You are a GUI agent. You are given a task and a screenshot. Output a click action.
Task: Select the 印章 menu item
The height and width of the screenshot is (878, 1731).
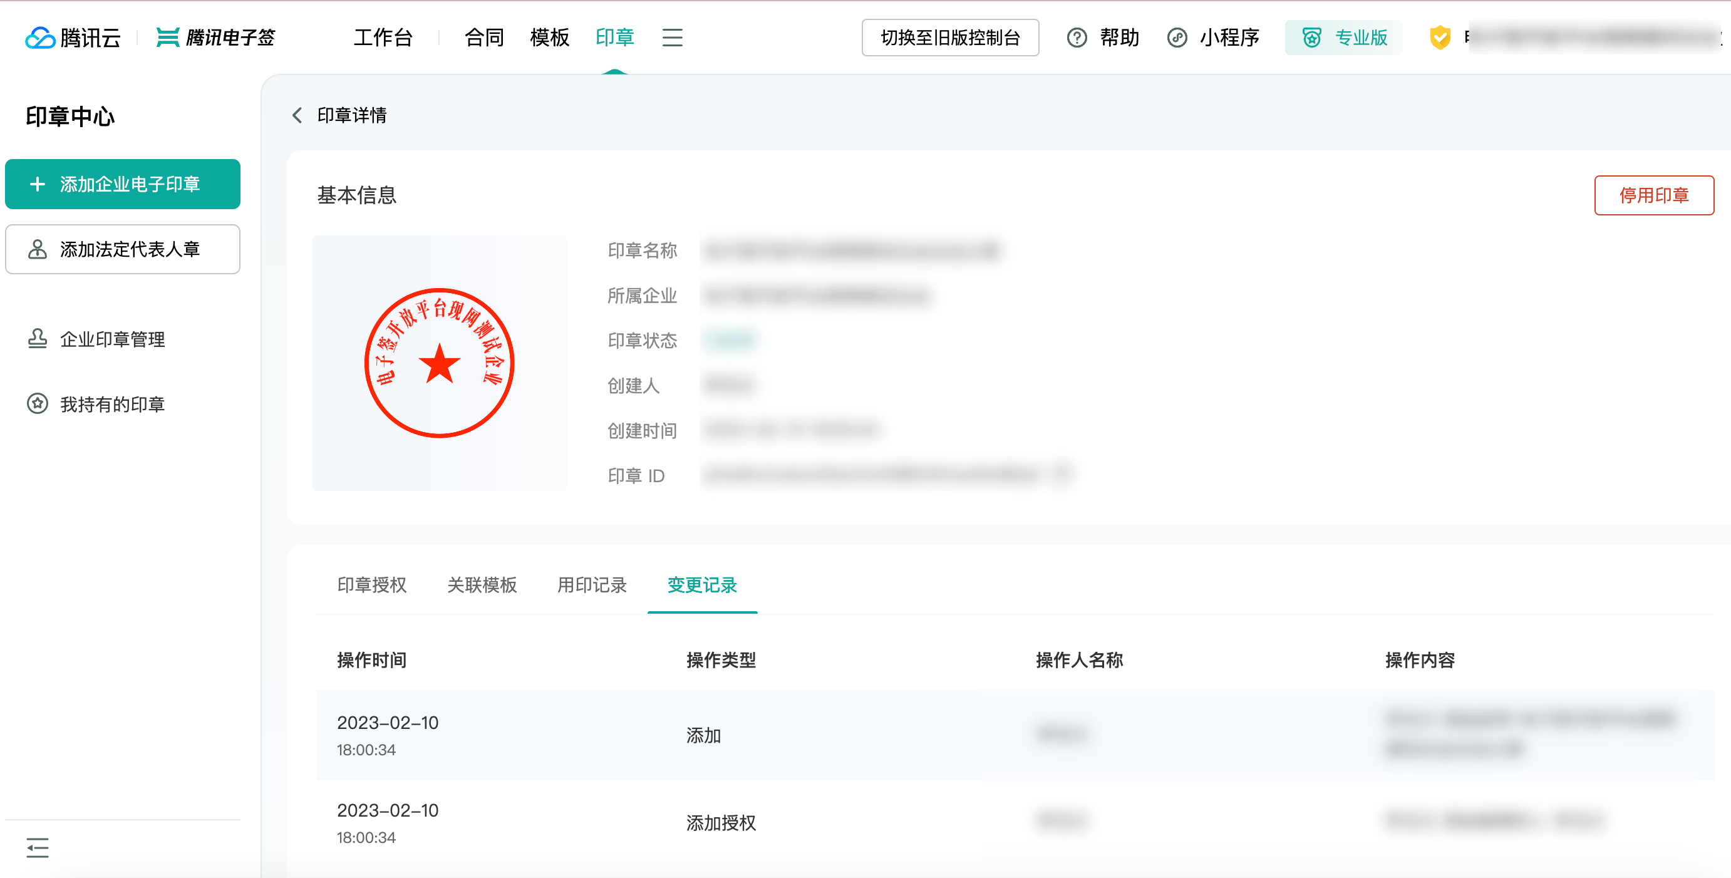615,38
